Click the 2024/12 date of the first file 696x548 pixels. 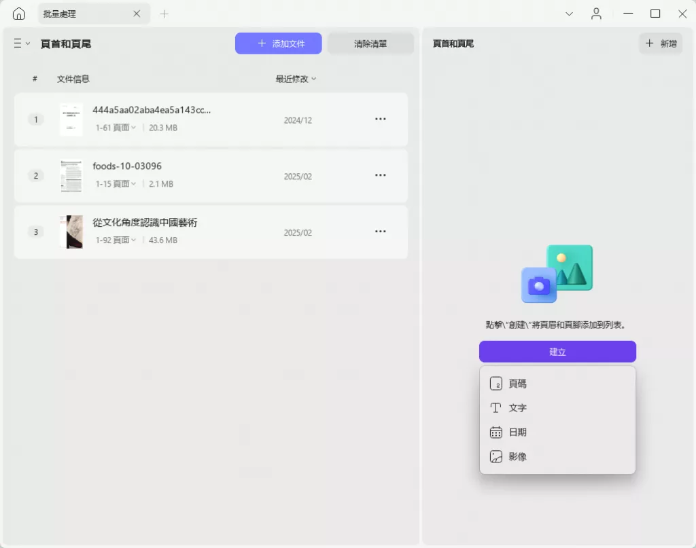point(298,121)
